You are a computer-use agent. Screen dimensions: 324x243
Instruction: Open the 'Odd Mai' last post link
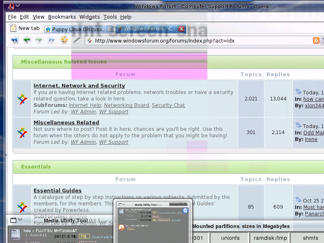313,133
